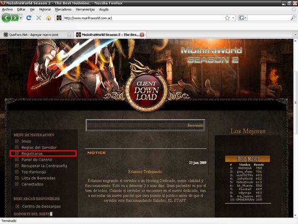This screenshot has height=224, width=298.
Task: Click the Top Reset ranking header
Action: (x=248, y=159)
